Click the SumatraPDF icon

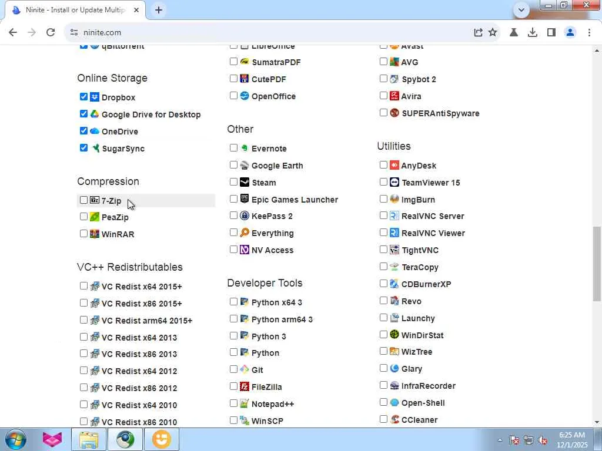click(x=245, y=61)
